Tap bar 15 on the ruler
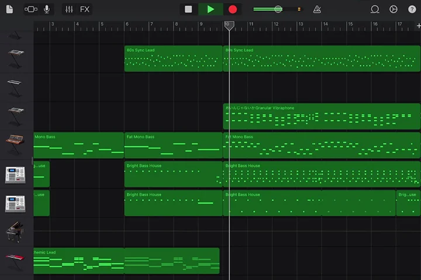The width and height of the screenshot is (421, 280). click(350, 24)
